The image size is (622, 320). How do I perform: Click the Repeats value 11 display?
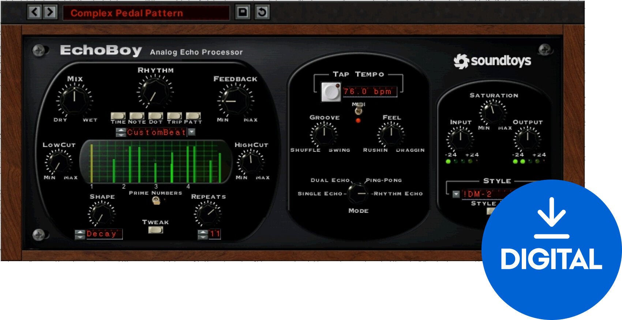click(x=215, y=234)
